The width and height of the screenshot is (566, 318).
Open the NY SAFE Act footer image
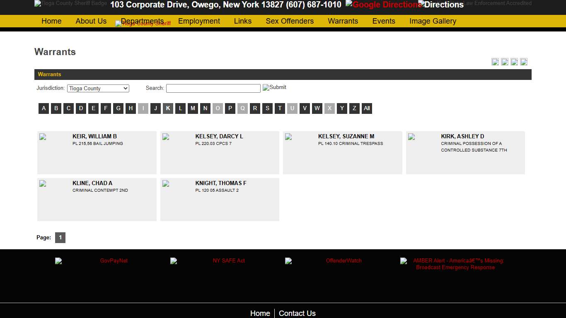208,261
